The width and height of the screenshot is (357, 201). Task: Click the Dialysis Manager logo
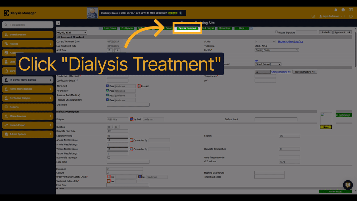pyautogui.click(x=20, y=13)
